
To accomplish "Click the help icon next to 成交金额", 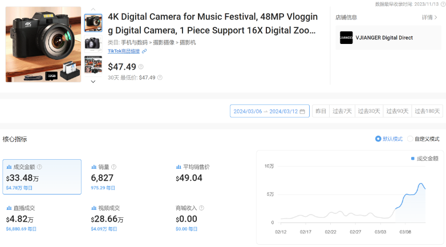I will (39, 167).
